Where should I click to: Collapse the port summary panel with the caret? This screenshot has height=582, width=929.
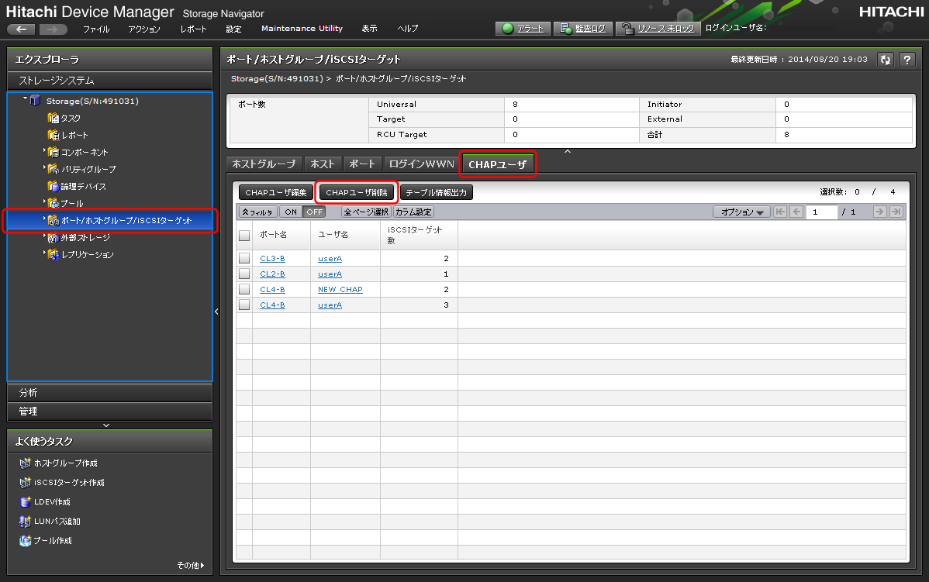568,152
